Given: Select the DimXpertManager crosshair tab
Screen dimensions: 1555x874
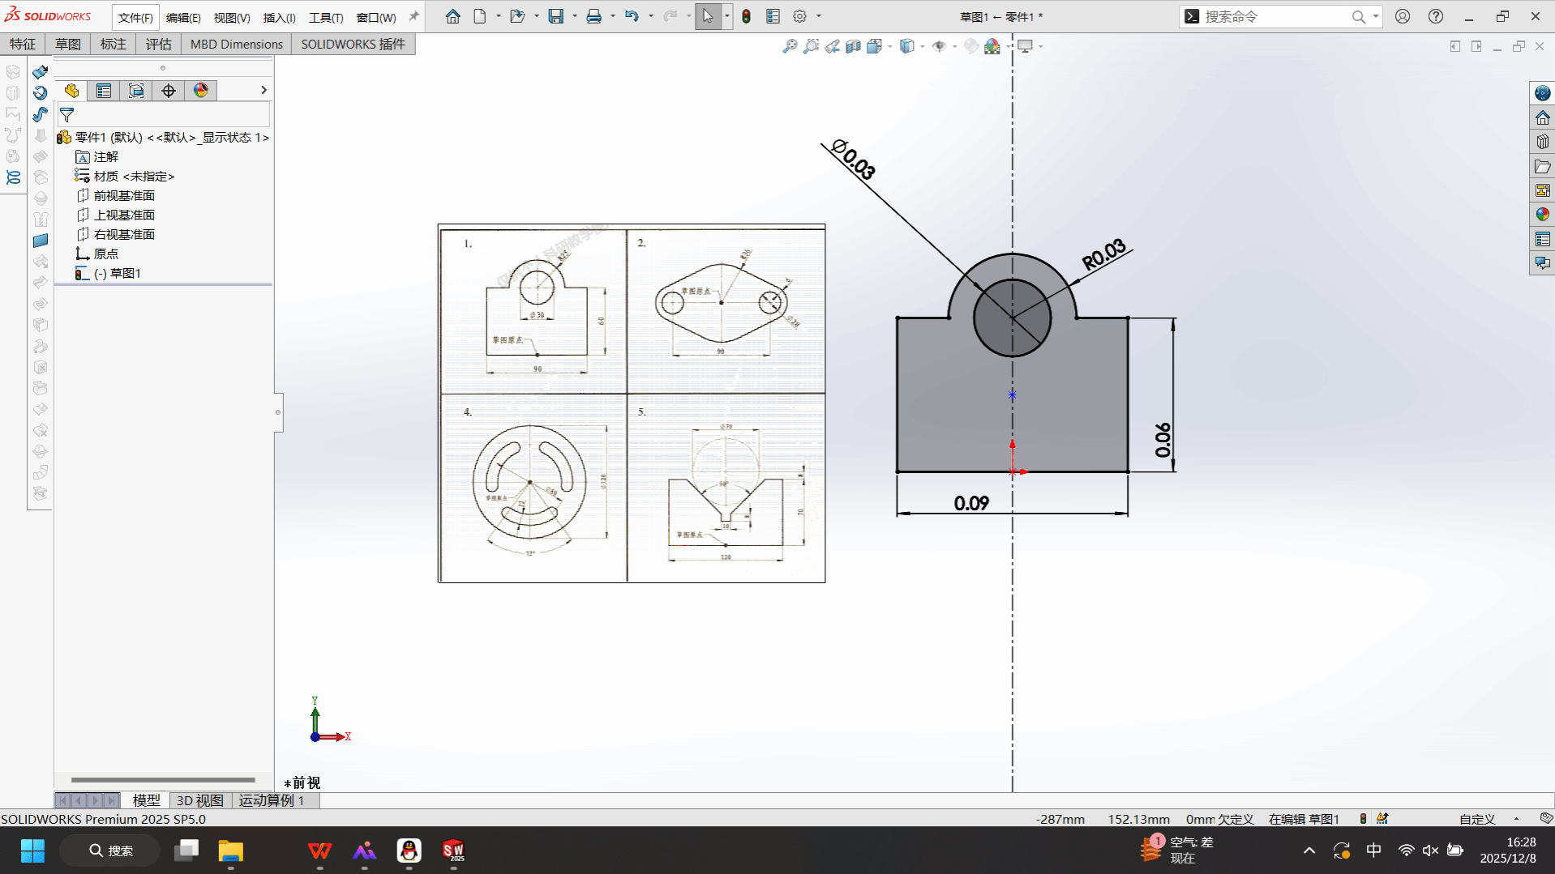Looking at the screenshot, I should 169,91.
